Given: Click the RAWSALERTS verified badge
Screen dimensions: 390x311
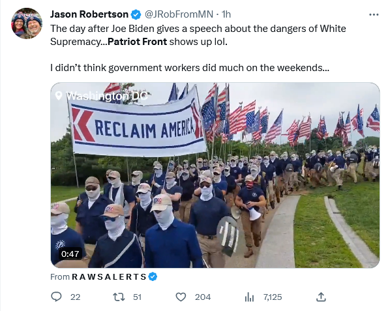Looking at the screenshot, I should click(153, 276).
